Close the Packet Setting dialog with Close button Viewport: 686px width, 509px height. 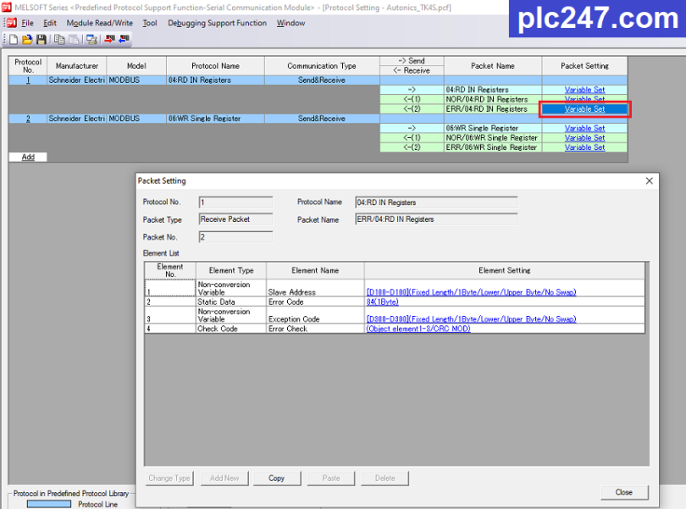[x=624, y=492]
